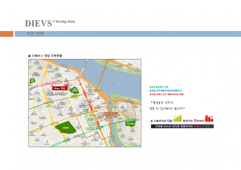Click the red Down text
Screen dimensions: 241x170
click(199, 120)
